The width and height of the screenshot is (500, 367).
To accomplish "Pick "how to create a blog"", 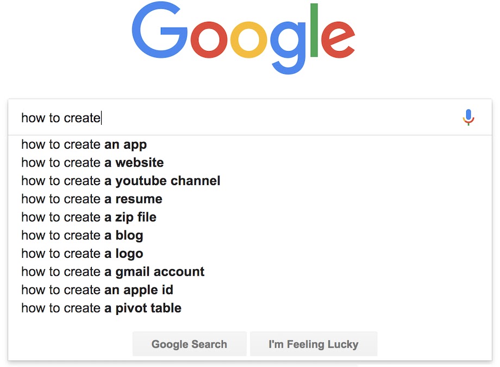I will pos(82,236).
